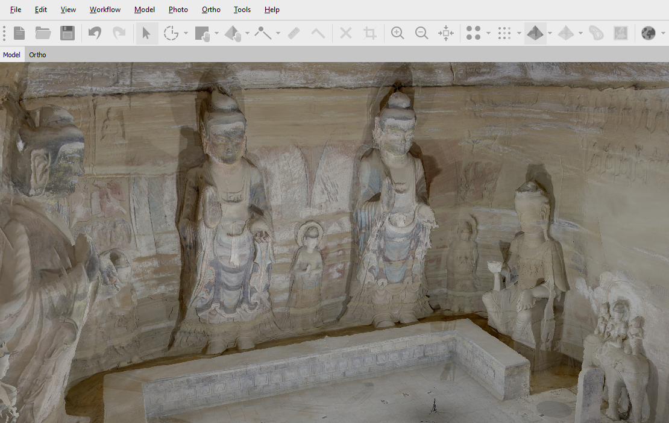The image size is (669, 423).
Task: Open the Workflow menu
Action: click(x=105, y=10)
